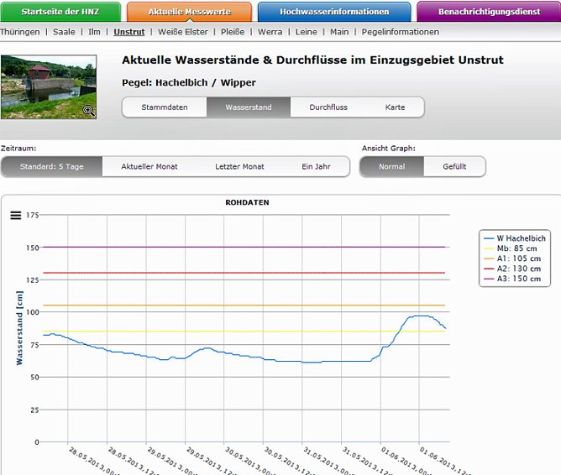Set time range to Ein Jahr
The image size is (561, 475).
316,167
